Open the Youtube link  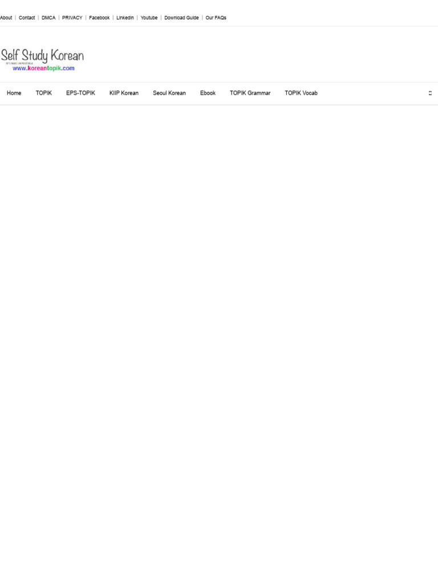click(149, 18)
